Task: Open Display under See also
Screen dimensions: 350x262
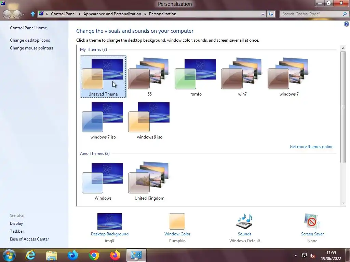Action: [16, 223]
